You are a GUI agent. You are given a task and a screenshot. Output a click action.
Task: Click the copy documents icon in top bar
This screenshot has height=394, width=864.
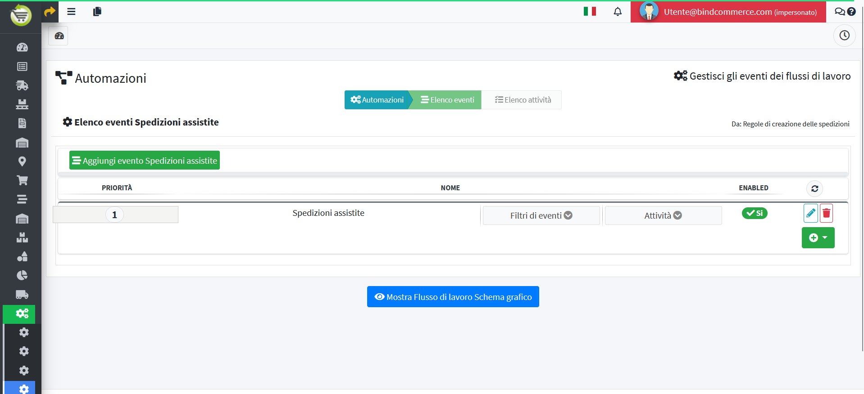pyautogui.click(x=97, y=12)
